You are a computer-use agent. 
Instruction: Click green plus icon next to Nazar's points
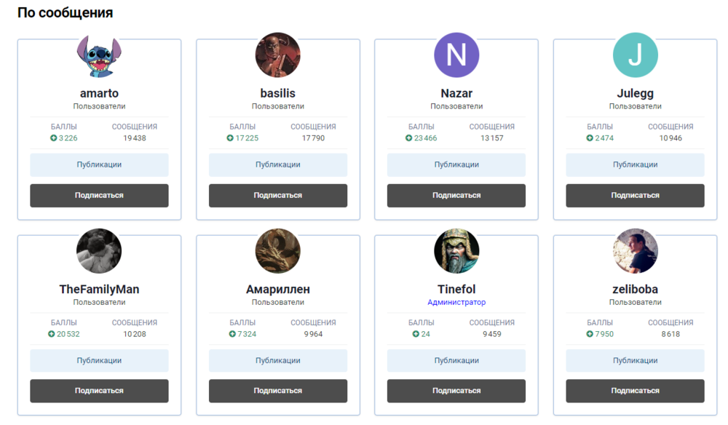(409, 138)
